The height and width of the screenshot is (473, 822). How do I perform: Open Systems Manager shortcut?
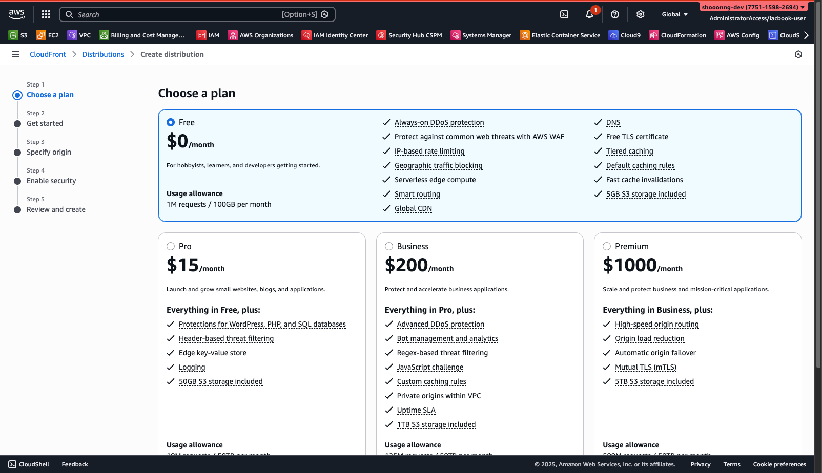[481, 35]
